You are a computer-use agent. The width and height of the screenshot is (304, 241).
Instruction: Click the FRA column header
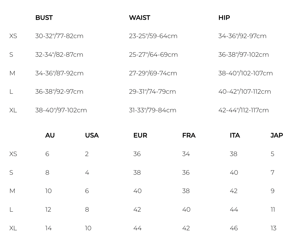click(189, 135)
